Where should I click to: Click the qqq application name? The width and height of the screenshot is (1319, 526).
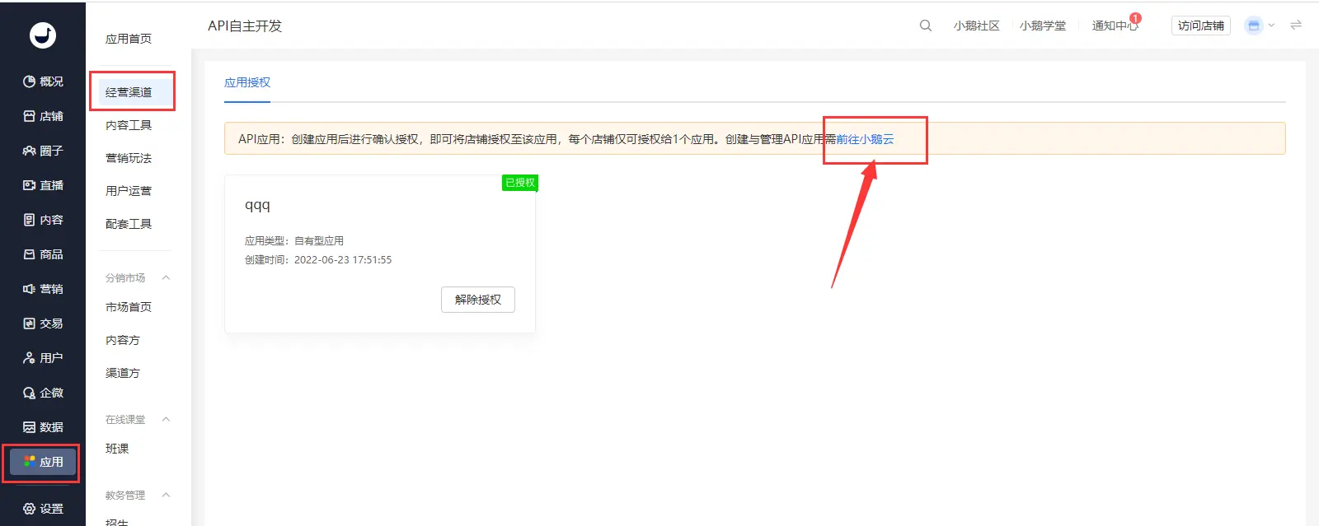click(257, 205)
